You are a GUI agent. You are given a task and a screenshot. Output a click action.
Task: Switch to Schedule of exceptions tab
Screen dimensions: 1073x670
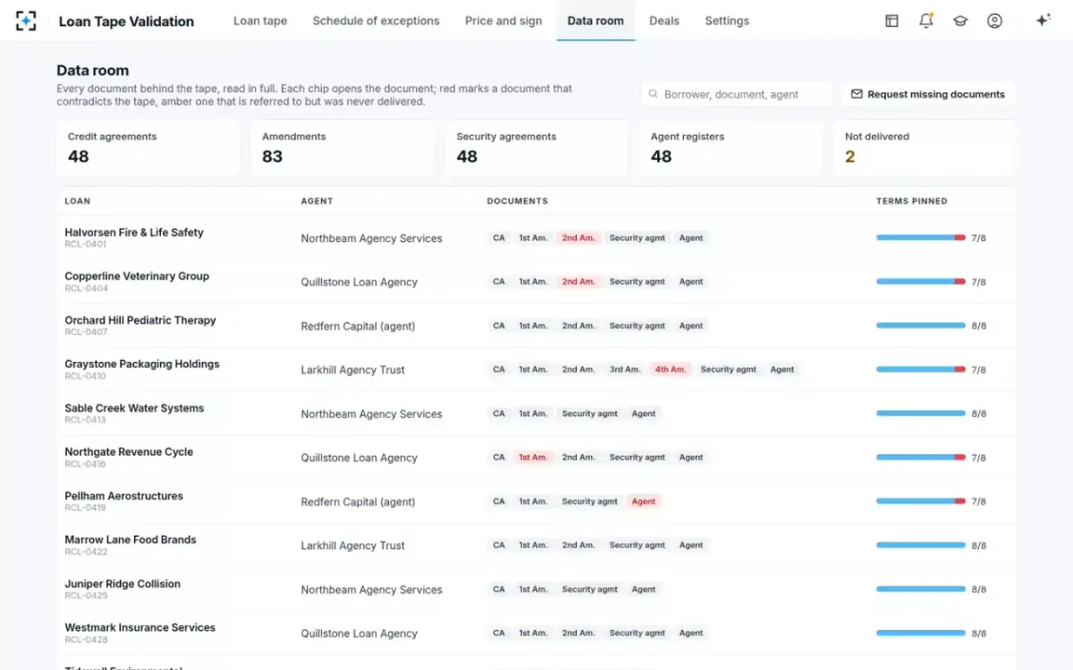click(x=376, y=21)
